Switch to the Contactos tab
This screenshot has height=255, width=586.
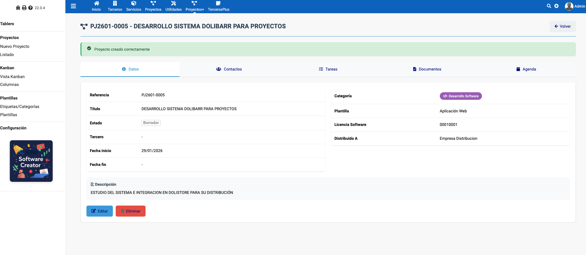pyautogui.click(x=229, y=69)
